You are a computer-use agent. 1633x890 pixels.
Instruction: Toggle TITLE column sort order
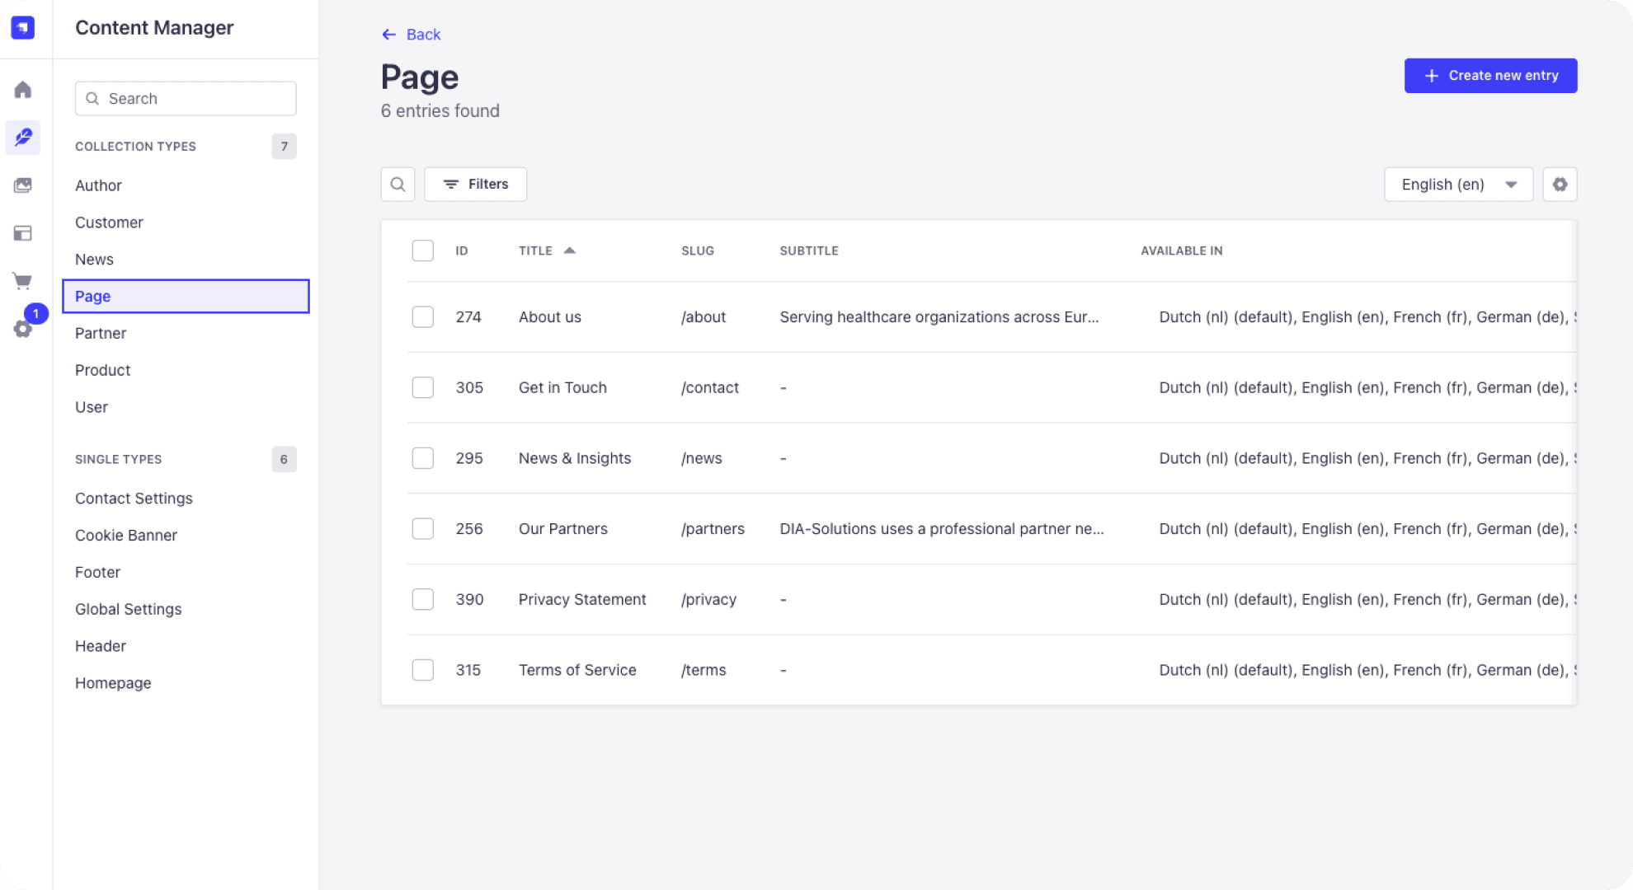(546, 251)
